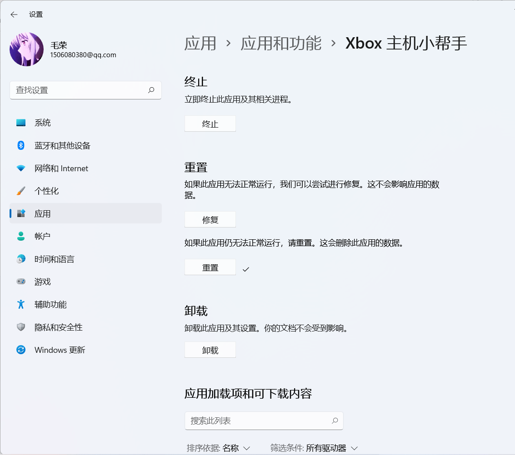Click the 搜索此列表 search box
Image resolution: width=515 pixels, height=455 pixels.
point(264,420)
